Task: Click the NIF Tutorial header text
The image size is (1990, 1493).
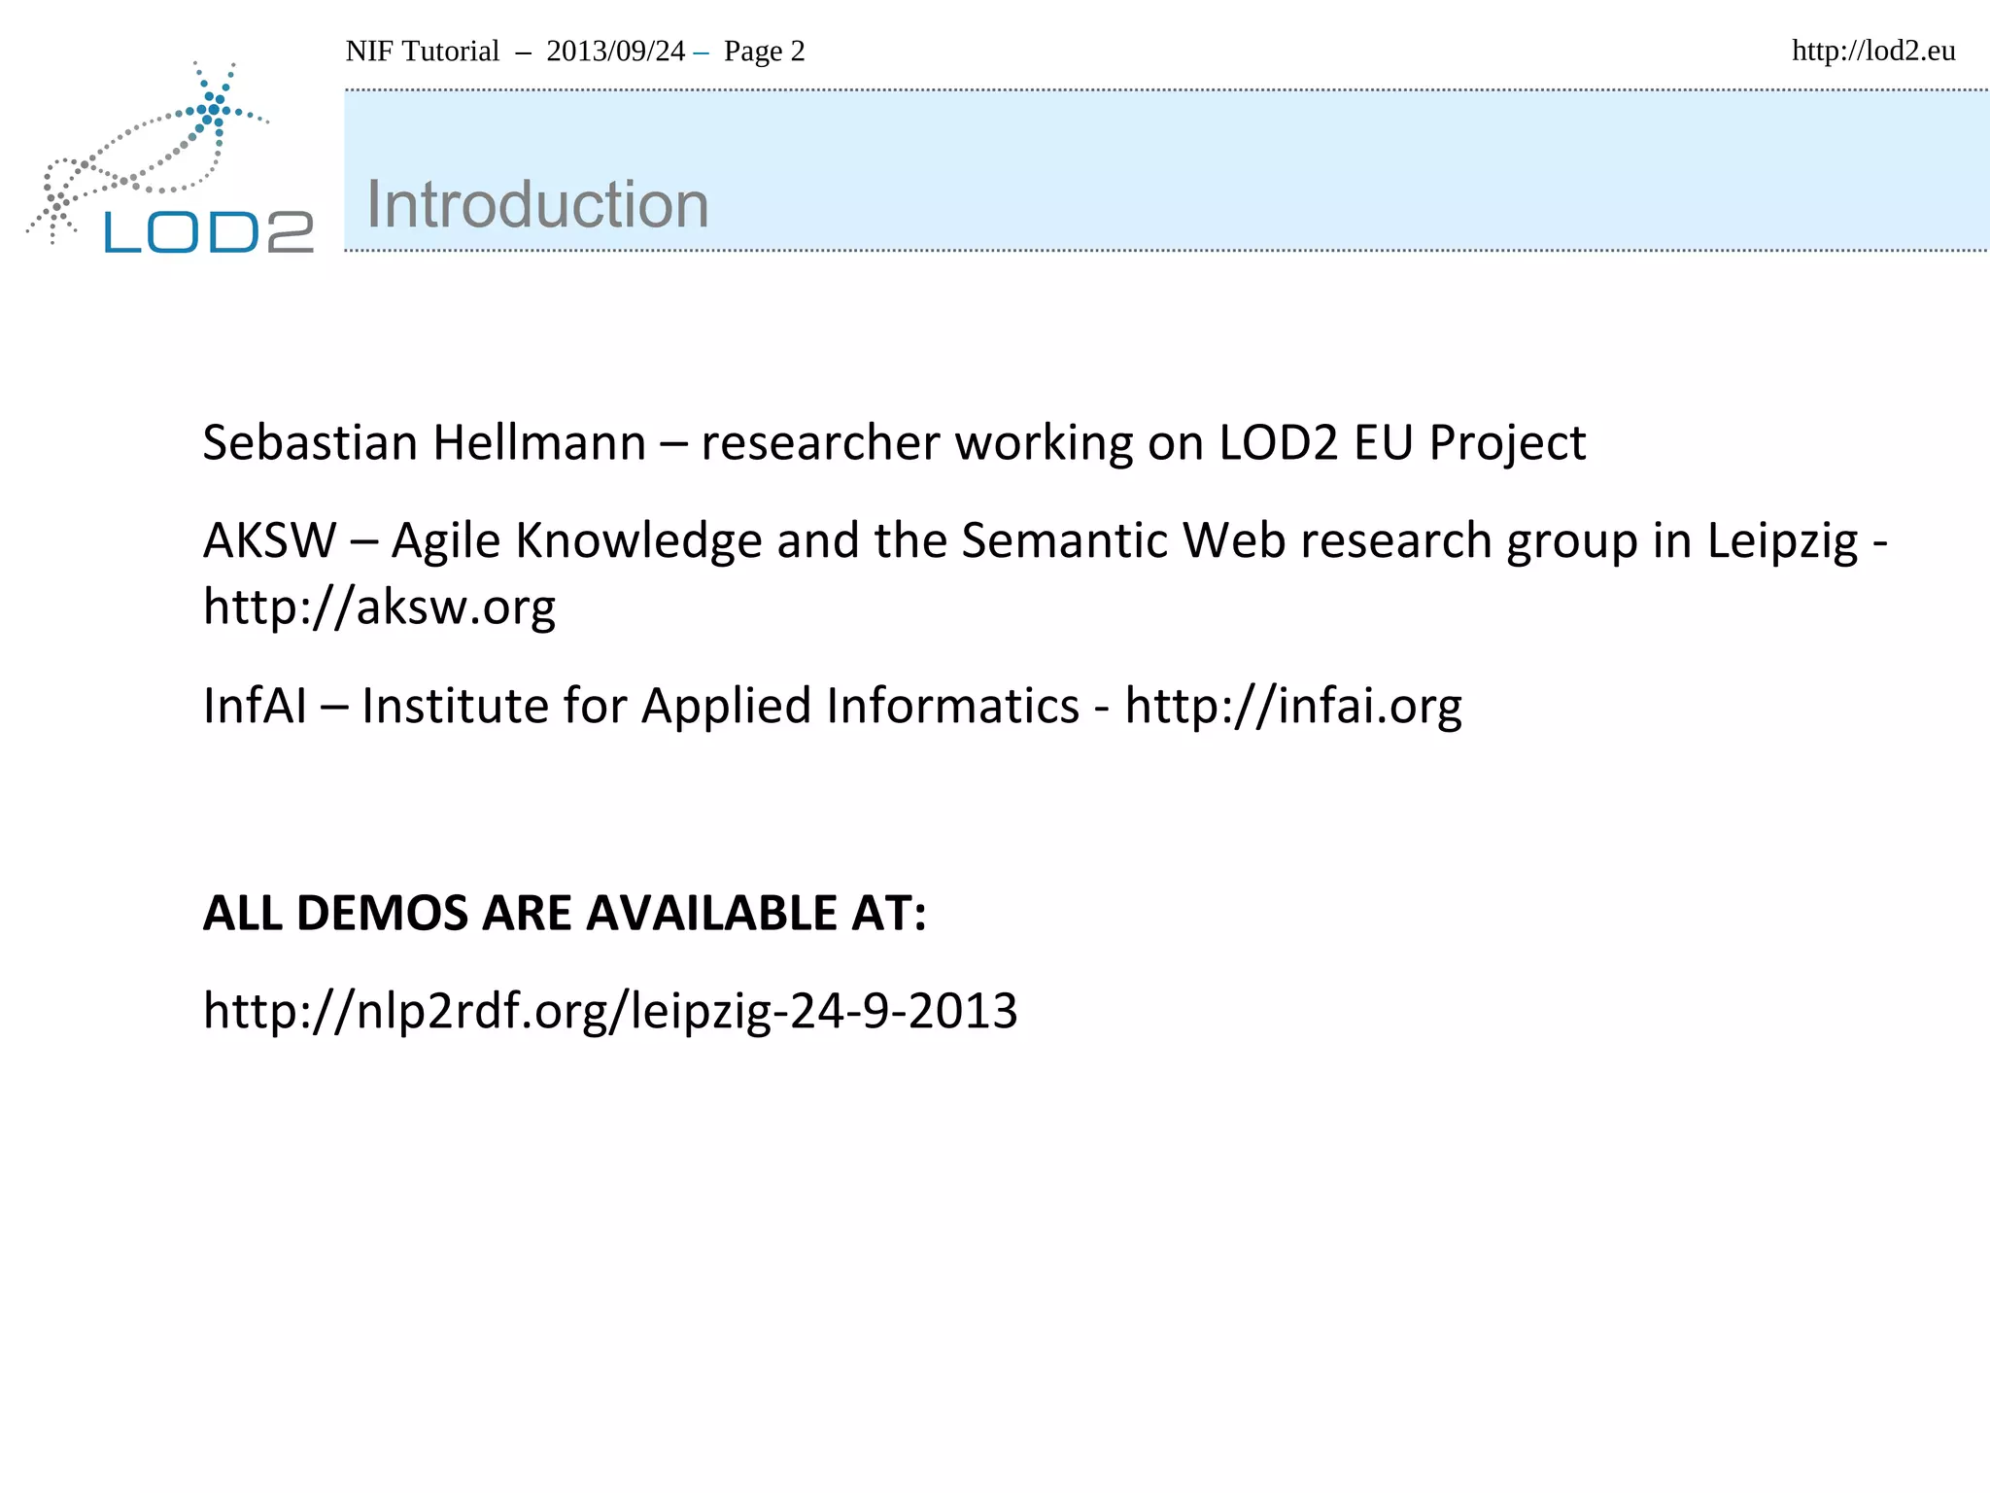Action: click(422, 52)
